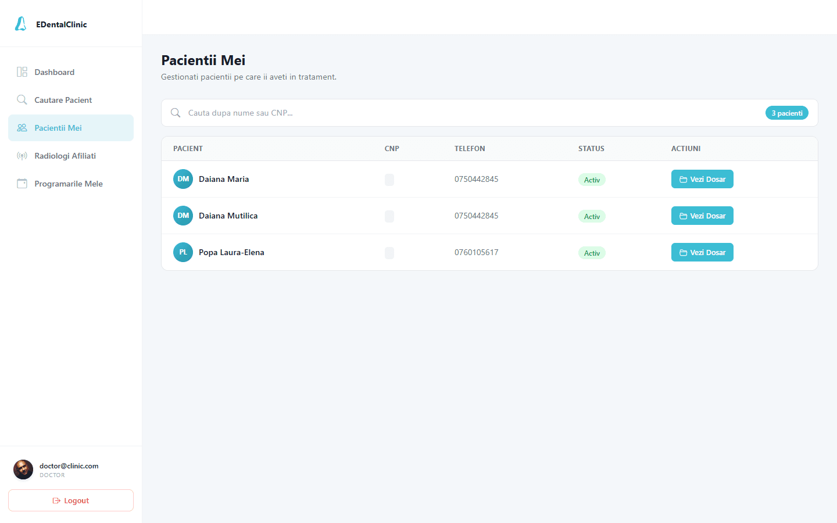Log out using the Logout button
Screen dimensions: 837x523
click(x=71, y=500)
